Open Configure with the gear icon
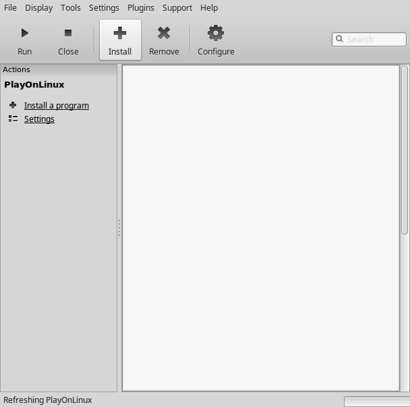Screen dimensions: 410x407 [216, 33]
